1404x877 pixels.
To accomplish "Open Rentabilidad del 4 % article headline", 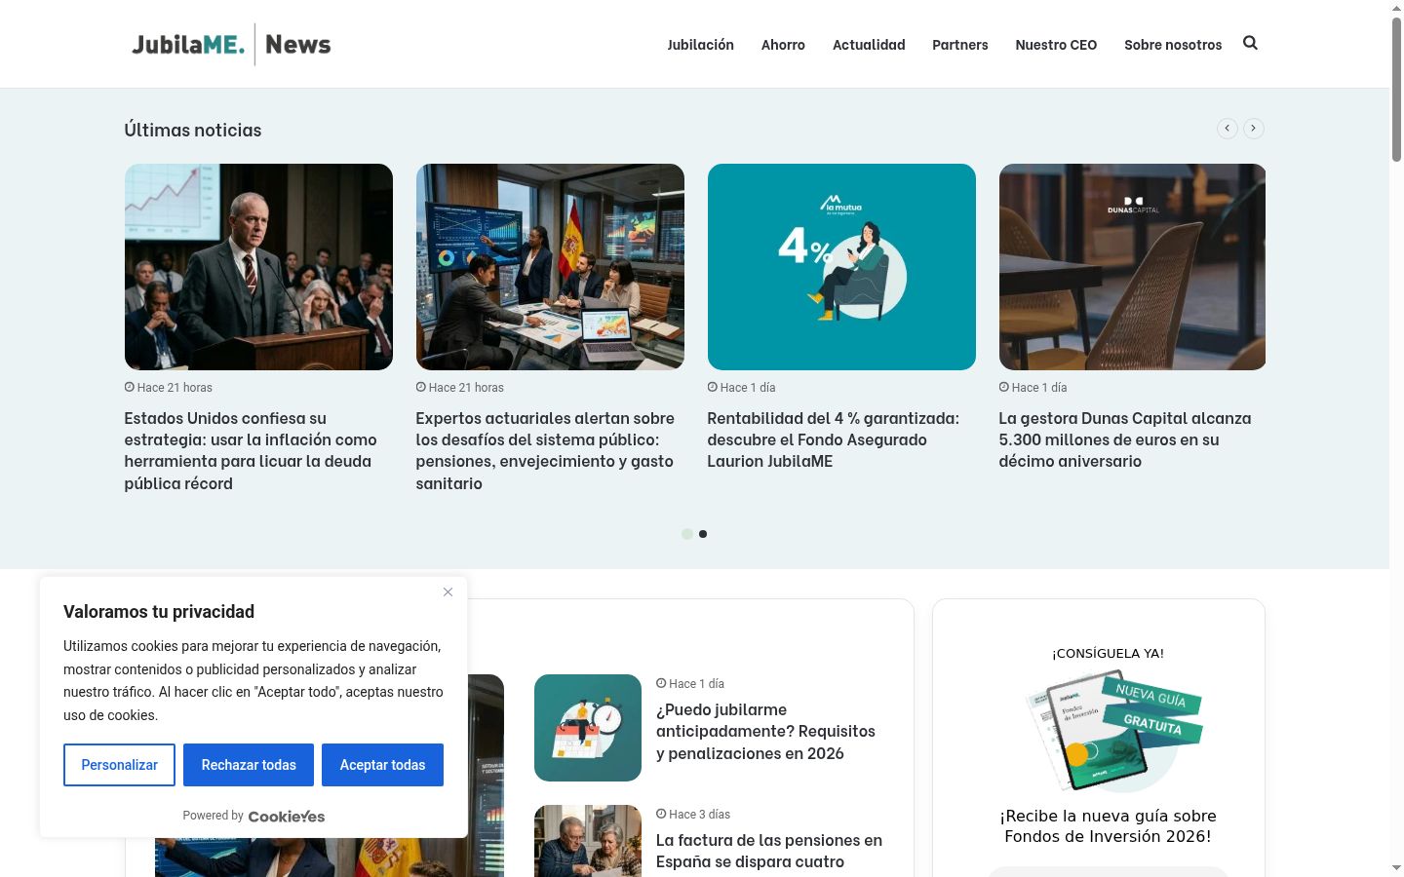I will [x=834, y=439].
